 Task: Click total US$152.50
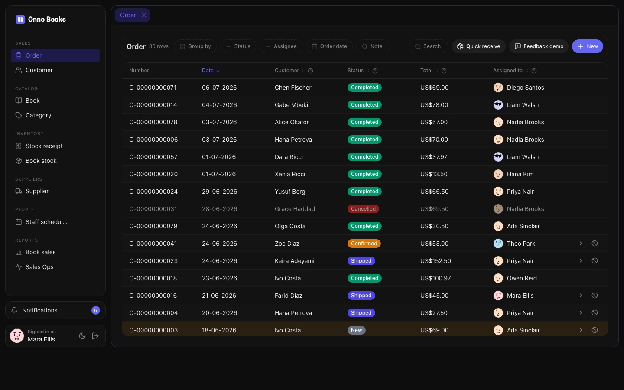click(435, 261)
